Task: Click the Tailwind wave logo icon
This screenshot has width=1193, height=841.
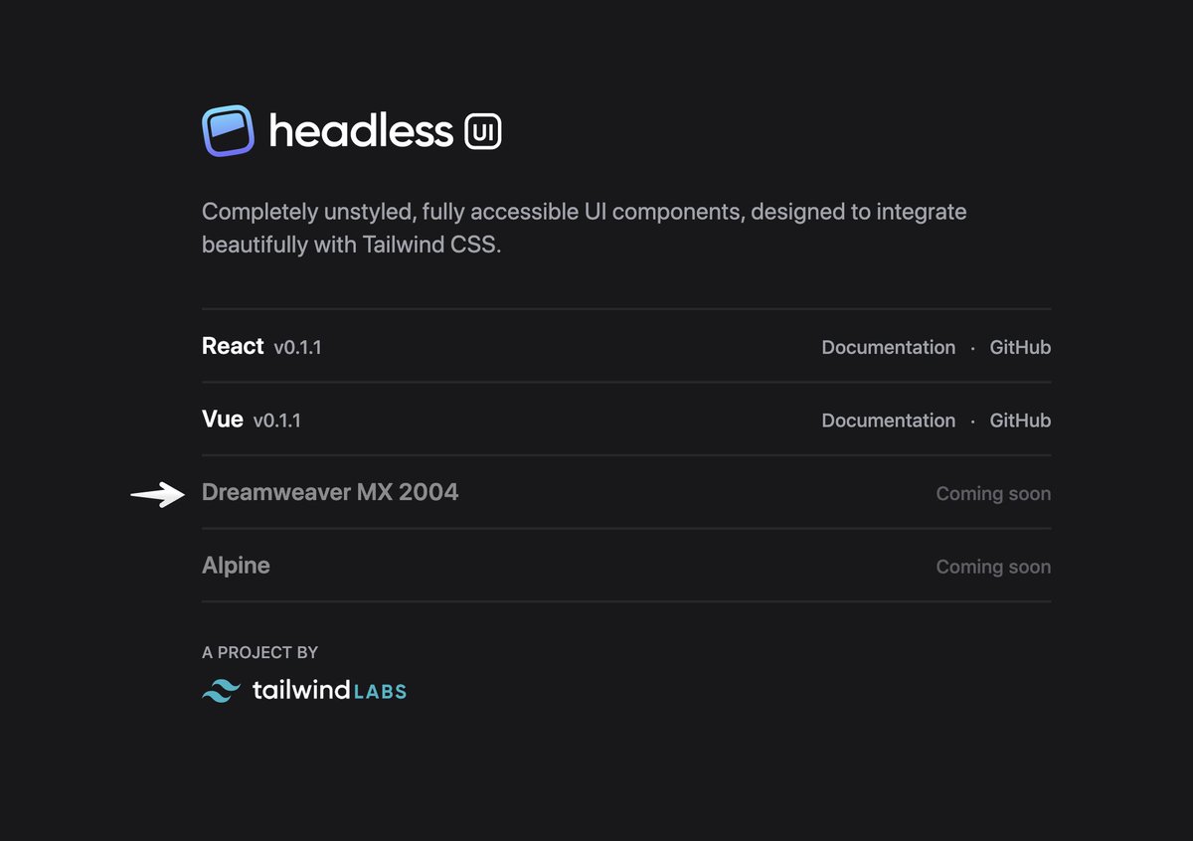Action: tap(222, 691)
